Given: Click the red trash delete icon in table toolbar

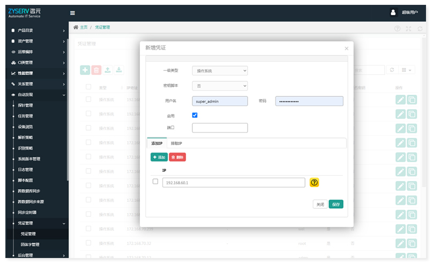Looking at the screenshot, I should pos(96,70).
